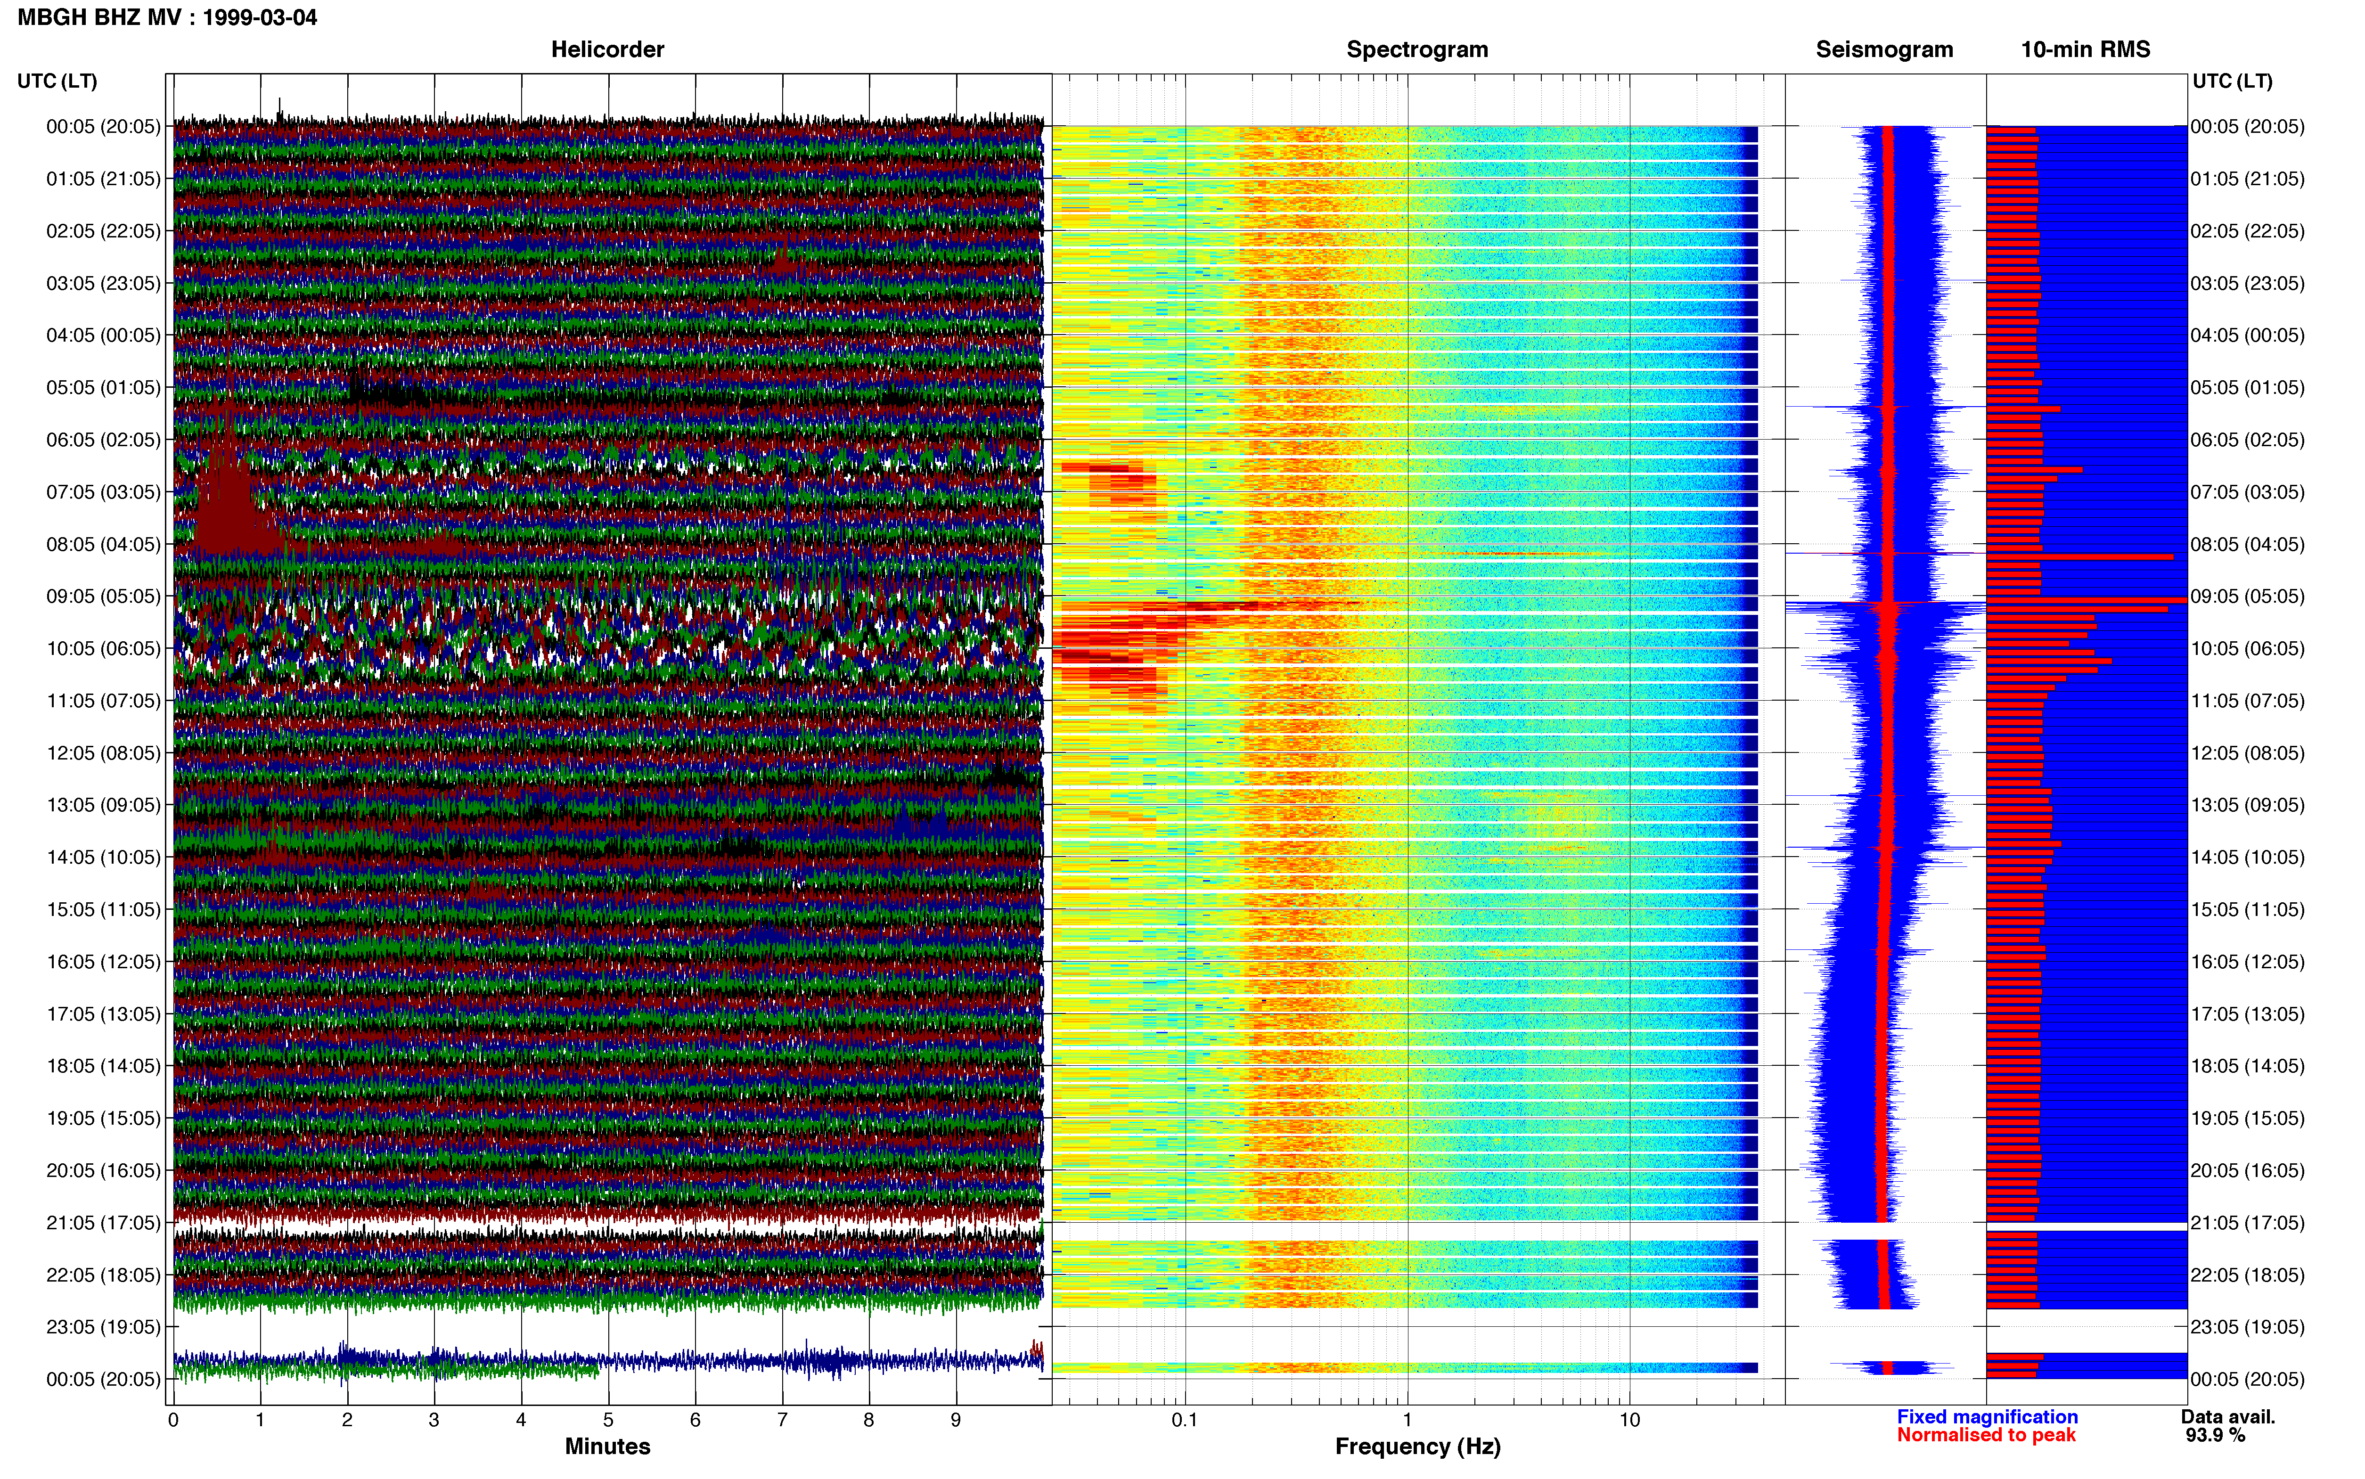Click the right '09:05 (05:05)' time label
The width and height of the screenshot is (2365, 1479).
(2248, 597)
